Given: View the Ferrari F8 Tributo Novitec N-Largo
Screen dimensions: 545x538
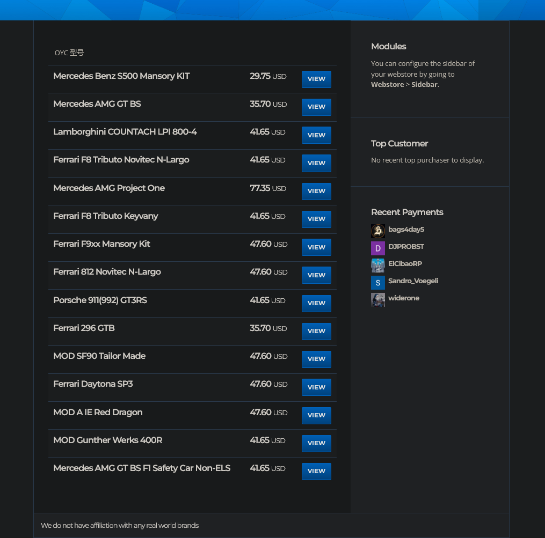Looking at the screenshot, I should [316, 163].
